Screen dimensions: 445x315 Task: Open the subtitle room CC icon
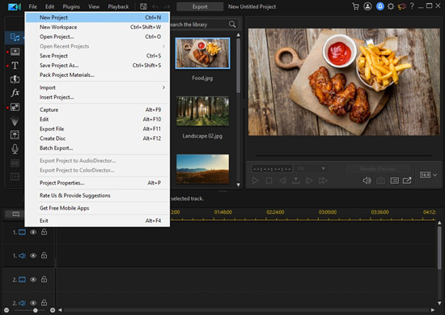point(15,163)
